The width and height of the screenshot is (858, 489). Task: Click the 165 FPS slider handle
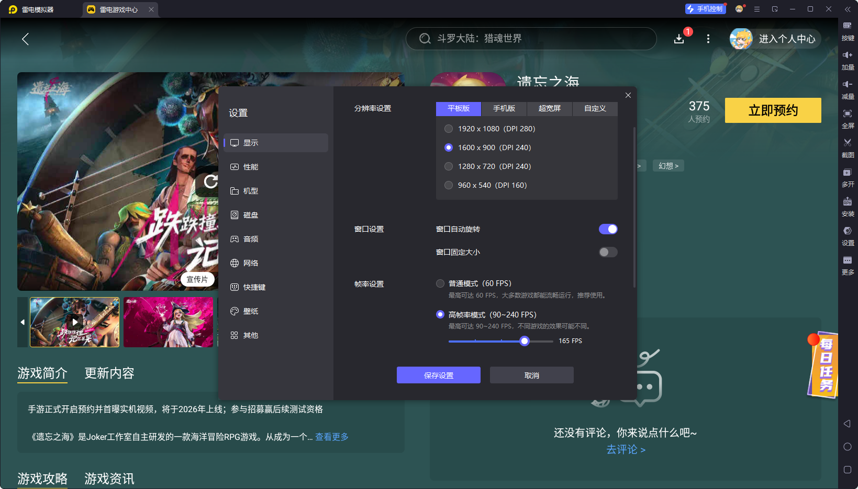coord(525,341)
